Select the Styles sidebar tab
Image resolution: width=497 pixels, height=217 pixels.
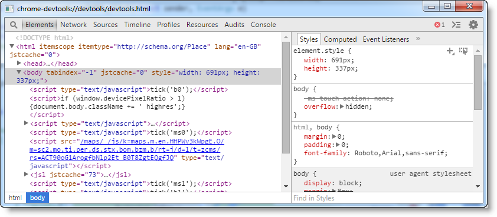coord(309,39)
